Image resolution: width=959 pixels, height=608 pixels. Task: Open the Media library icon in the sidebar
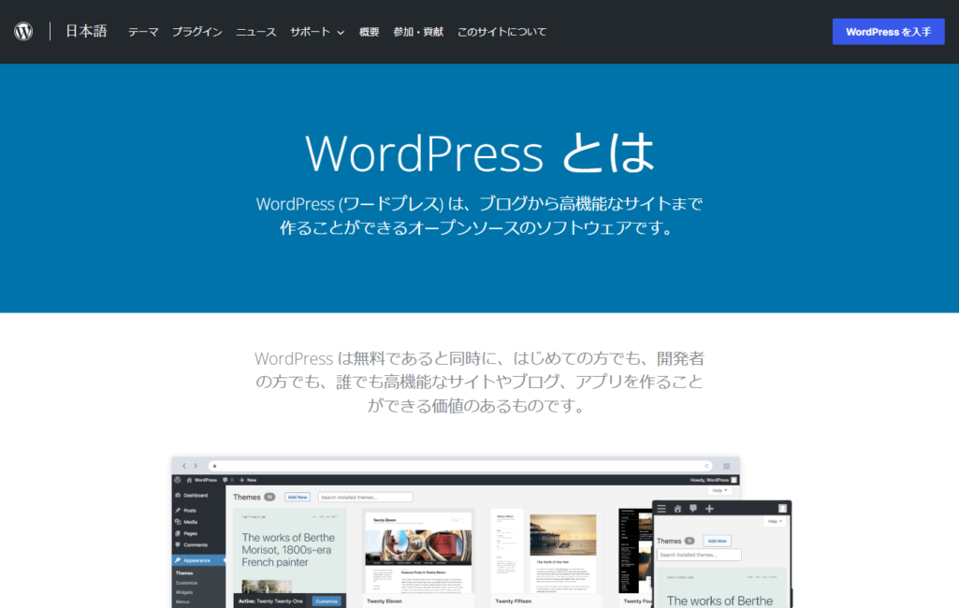[178, 522]
